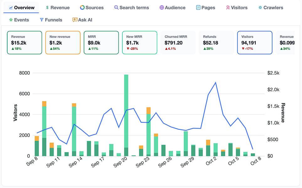Click the Events star icon
This screenshot has width=302, height=188.
[11, 20]
